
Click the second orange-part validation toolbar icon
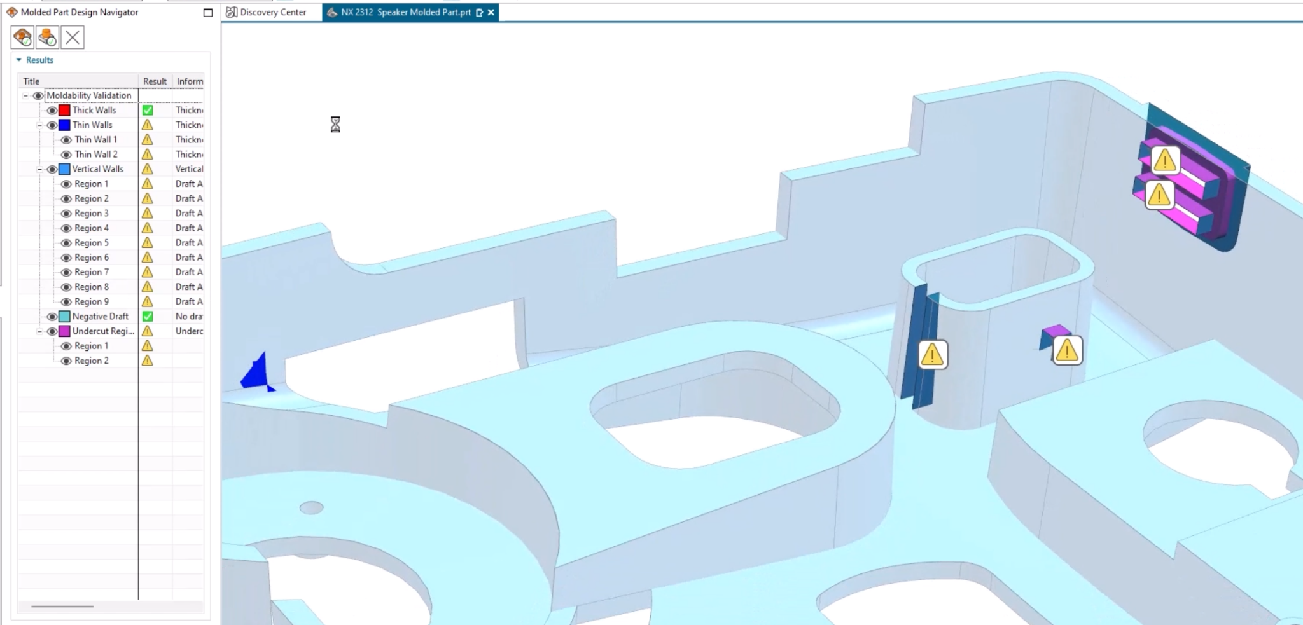[47, 38]
